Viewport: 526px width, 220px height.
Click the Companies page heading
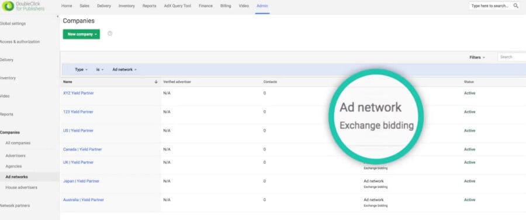click(78, 21)
